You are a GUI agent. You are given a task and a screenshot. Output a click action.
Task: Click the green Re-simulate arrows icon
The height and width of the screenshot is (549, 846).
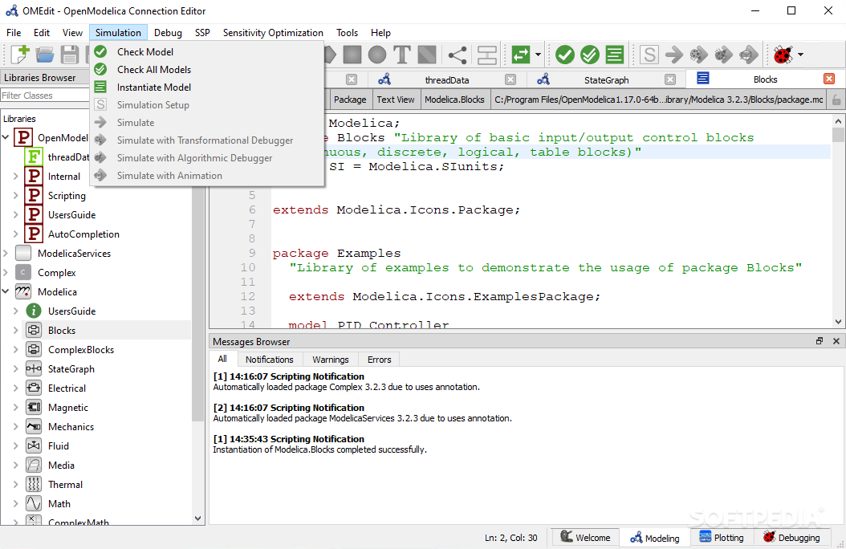(x=521, y=55)
